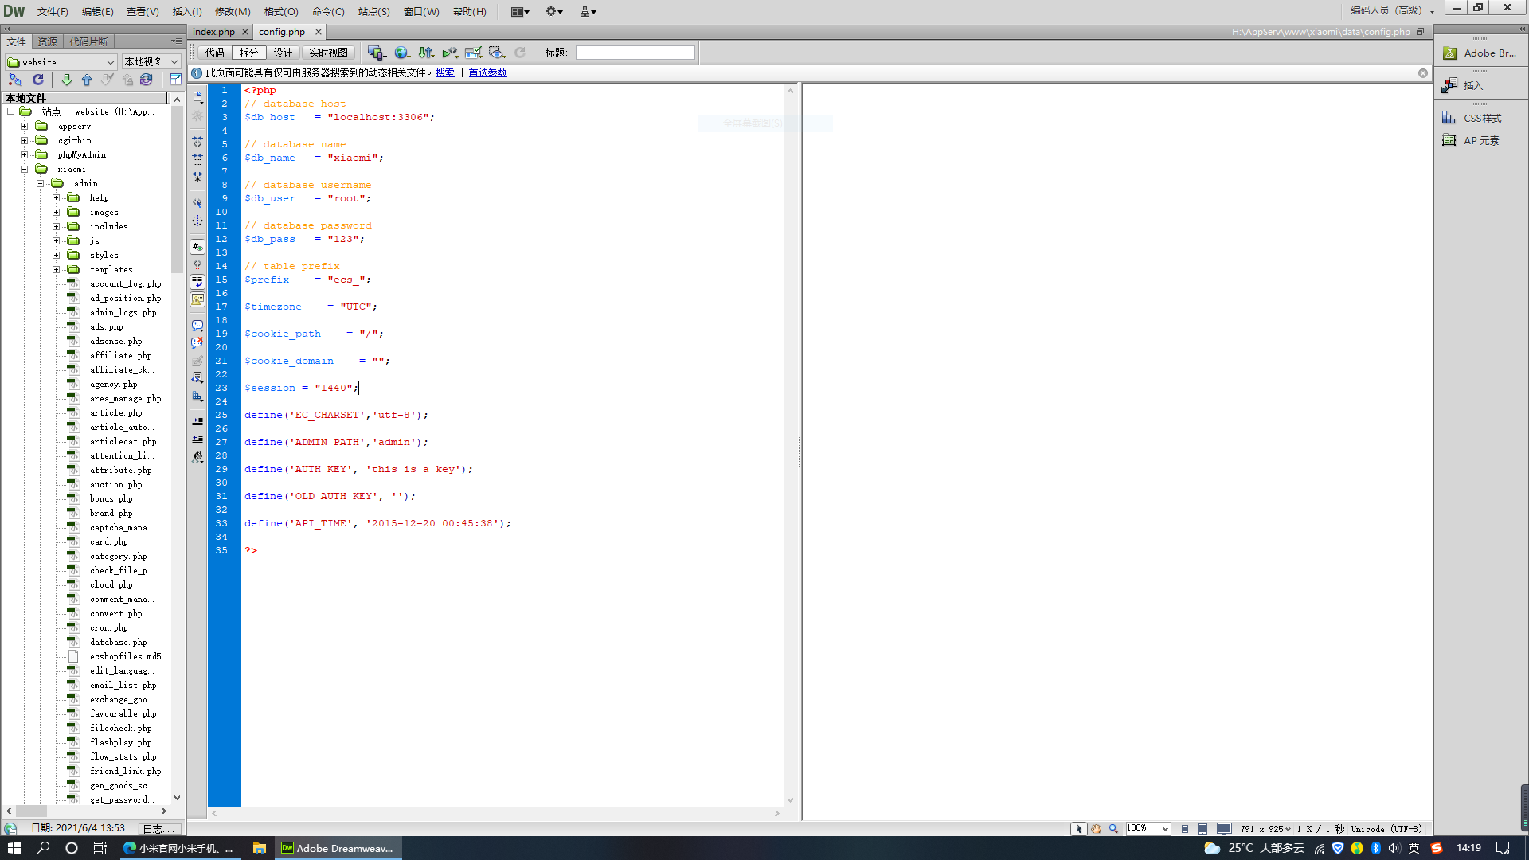
Task: Click the Multiscreen preview icon
Action: click(376, 53)
